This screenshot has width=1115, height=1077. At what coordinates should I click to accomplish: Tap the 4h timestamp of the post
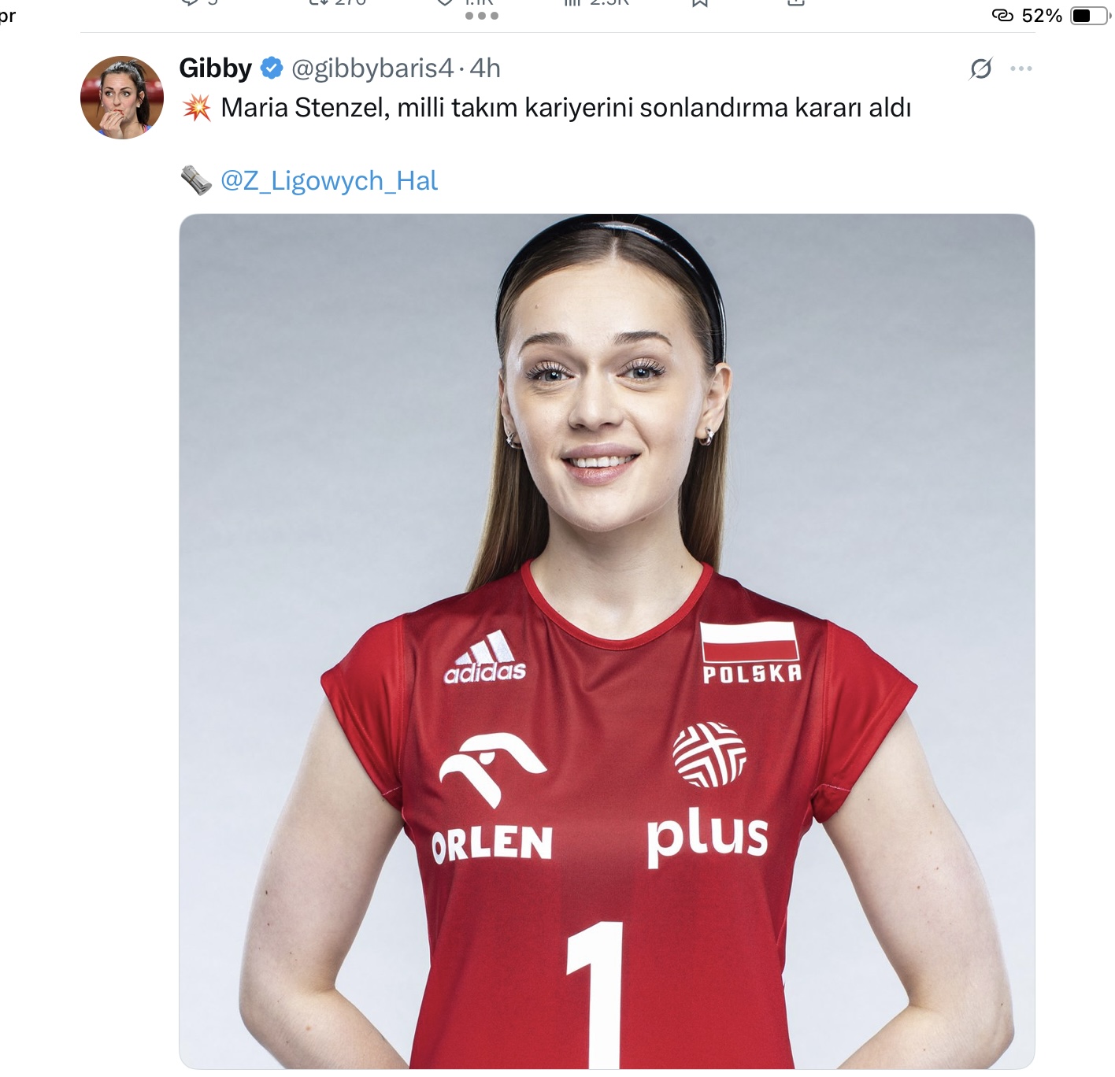point(485,68)
